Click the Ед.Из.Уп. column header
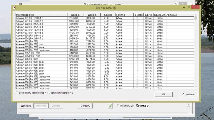 pos(160,15)
